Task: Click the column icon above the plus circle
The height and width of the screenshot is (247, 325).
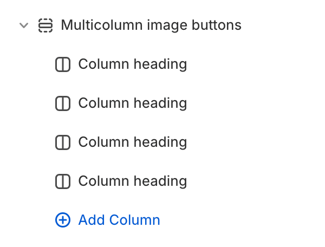Action: click(x=63, y=181)
